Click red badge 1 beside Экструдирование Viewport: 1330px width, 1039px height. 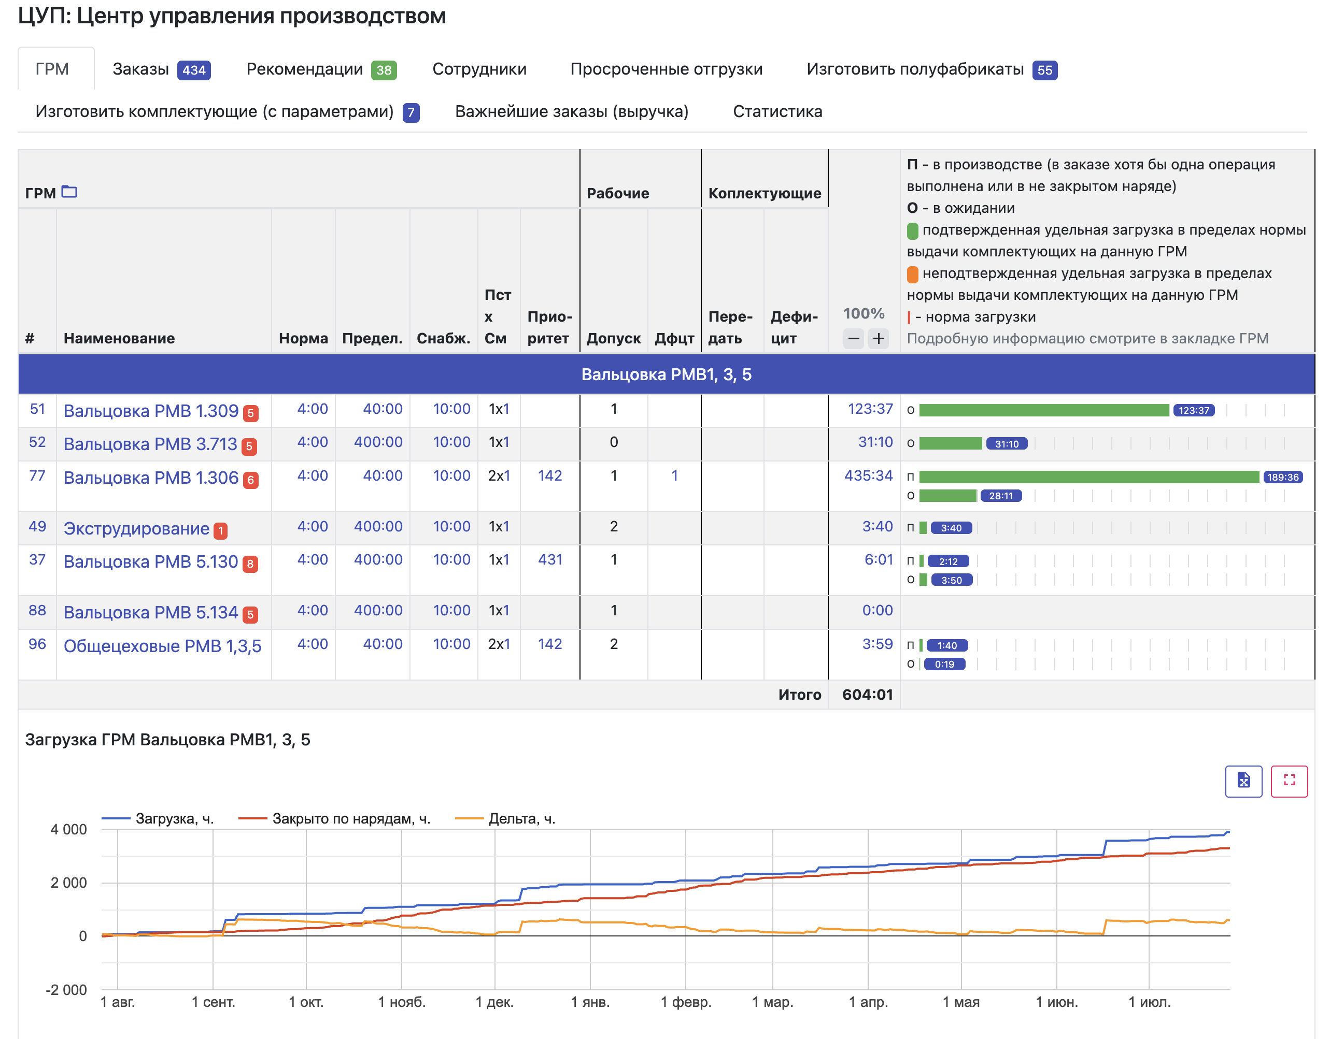(x=220, y=531)
